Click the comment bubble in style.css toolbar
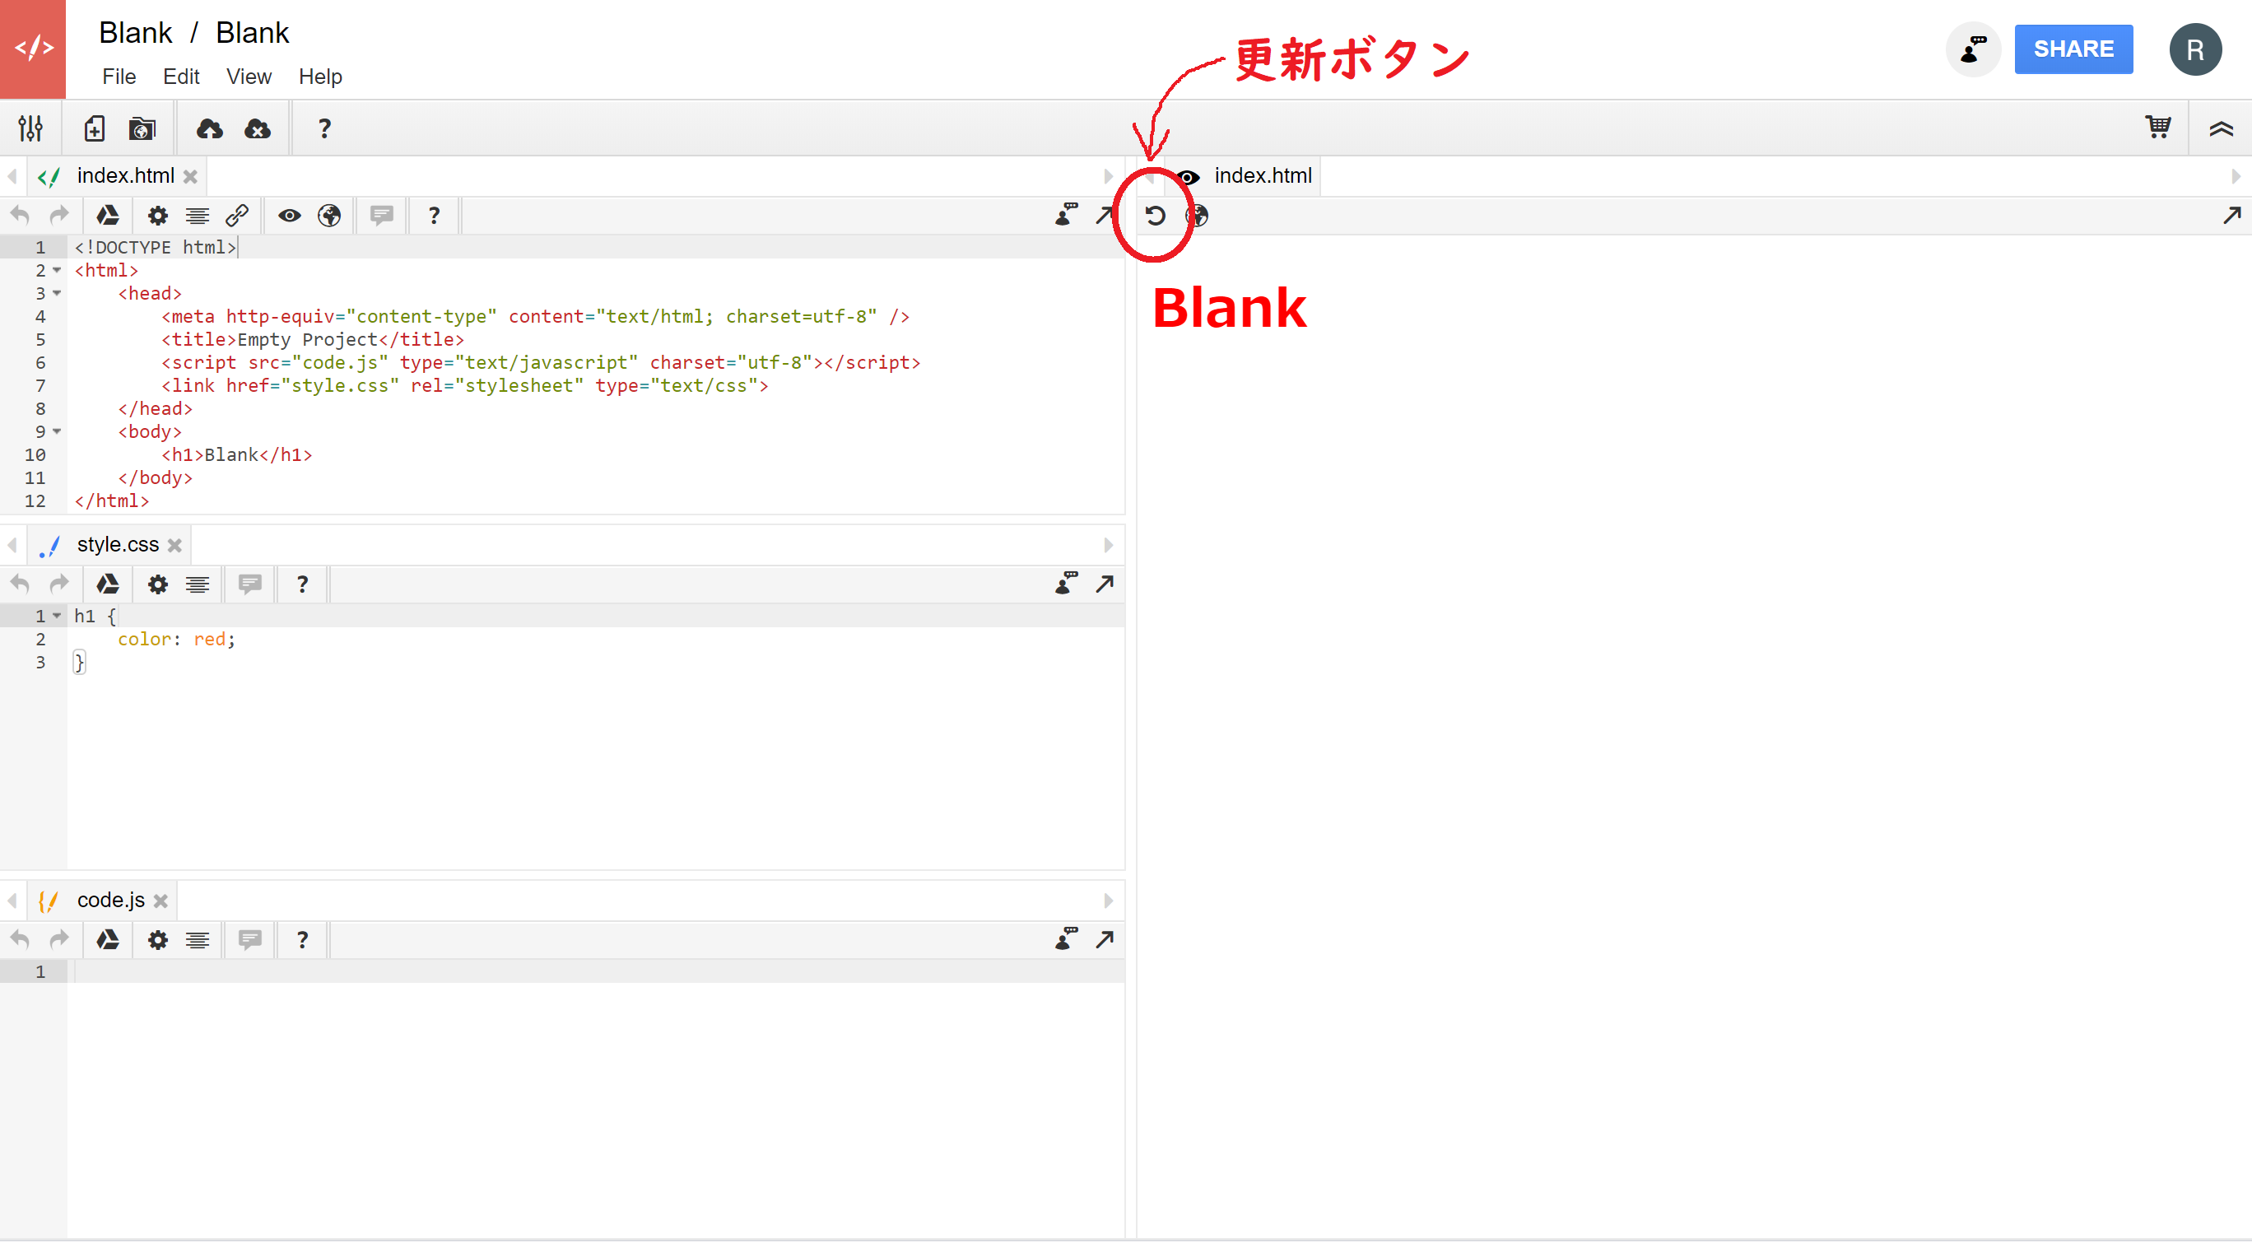 (x=250, y=584)
